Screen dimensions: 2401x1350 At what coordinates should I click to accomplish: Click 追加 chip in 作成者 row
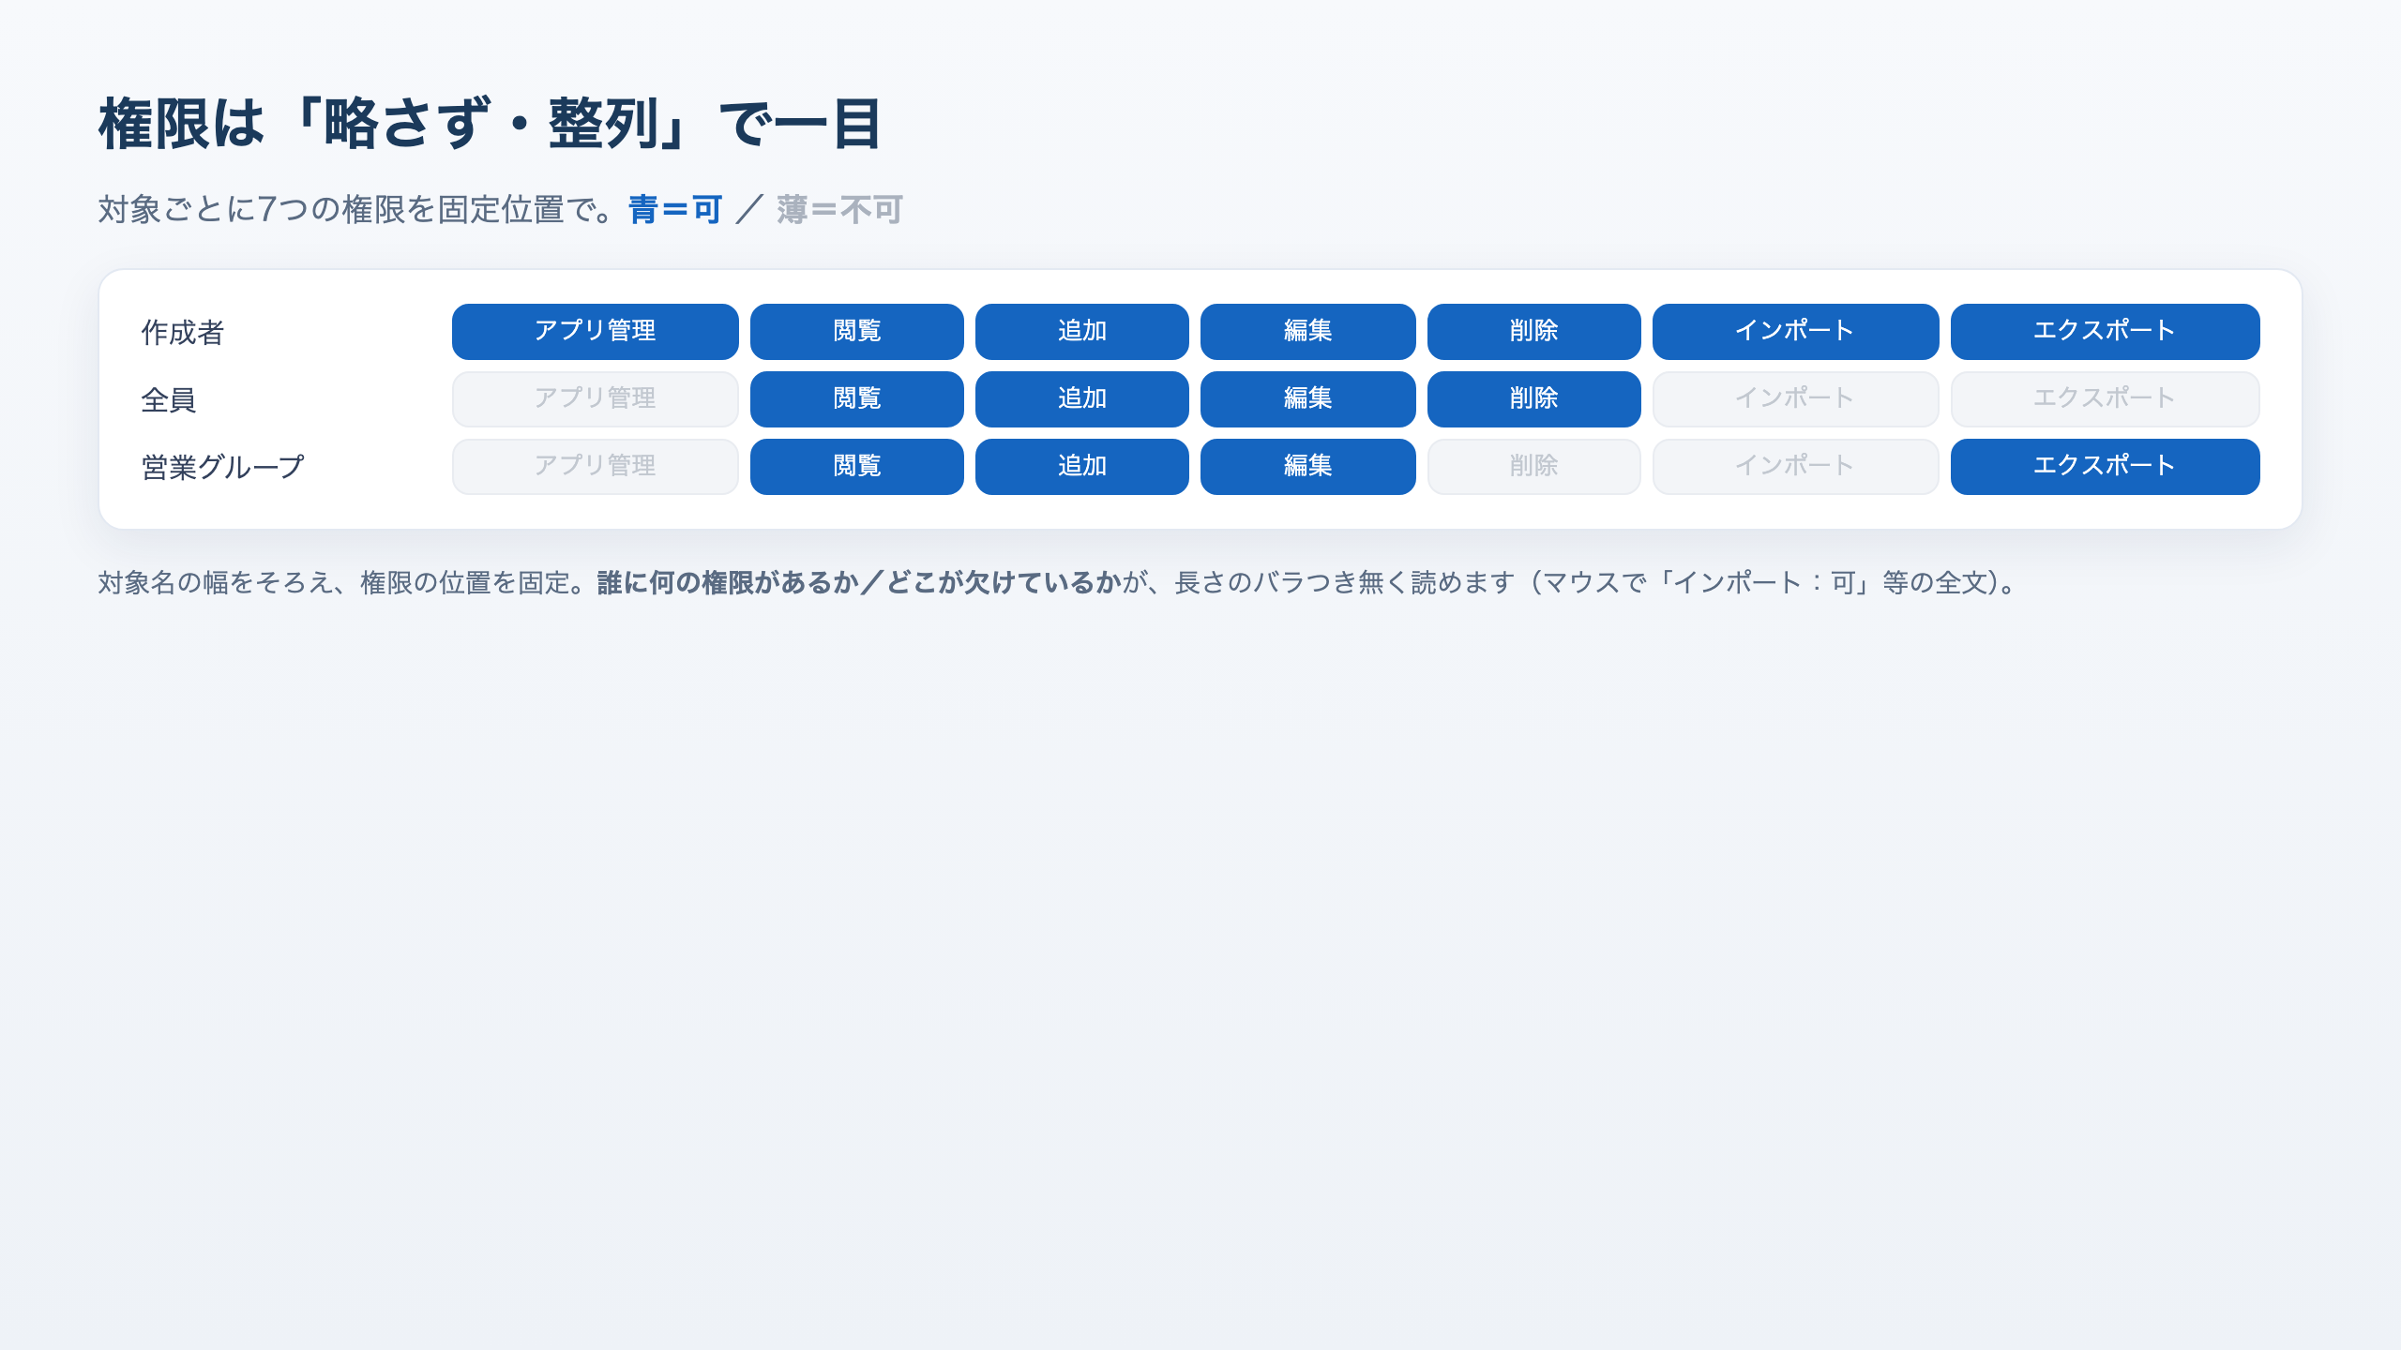[x=1081, y=331]
